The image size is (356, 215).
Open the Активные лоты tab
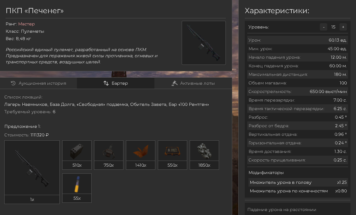(193, 83)
